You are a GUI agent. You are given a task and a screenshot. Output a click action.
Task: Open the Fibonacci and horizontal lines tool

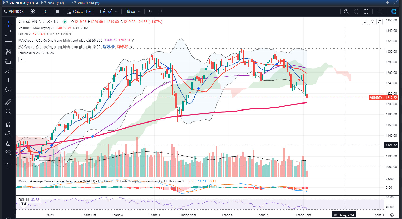pyautogui.click(x=8, y=42)
